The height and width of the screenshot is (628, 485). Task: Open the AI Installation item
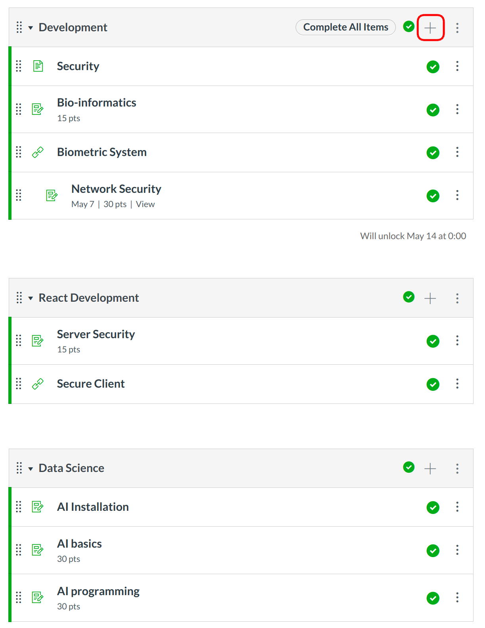[x=93, y=507]
